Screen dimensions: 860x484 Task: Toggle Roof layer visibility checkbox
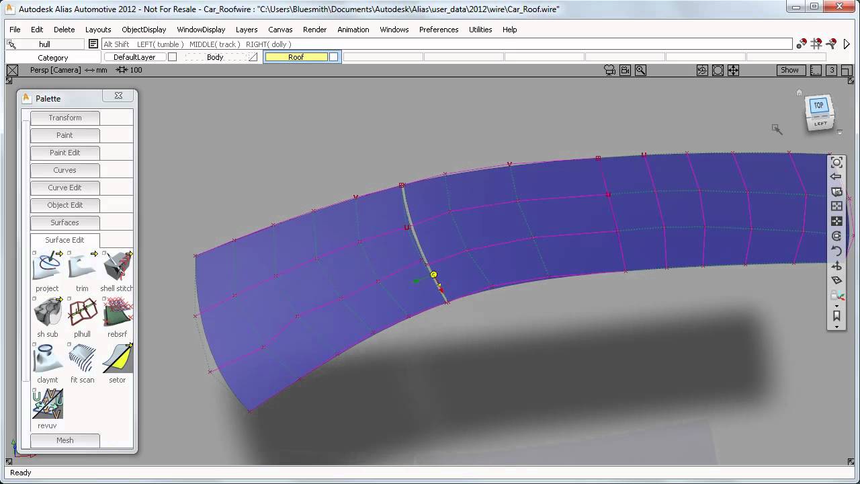click(x=333, y=57)
